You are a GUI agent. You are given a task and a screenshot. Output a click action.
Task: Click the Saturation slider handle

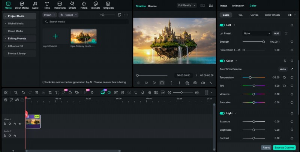point(253,102)
